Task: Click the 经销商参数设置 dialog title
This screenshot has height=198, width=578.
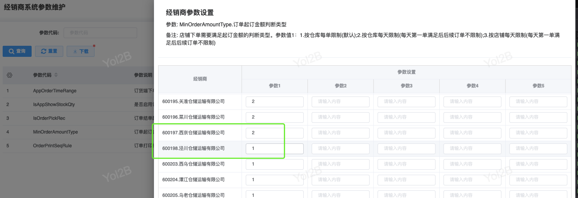Action: (x=190, y=13)
